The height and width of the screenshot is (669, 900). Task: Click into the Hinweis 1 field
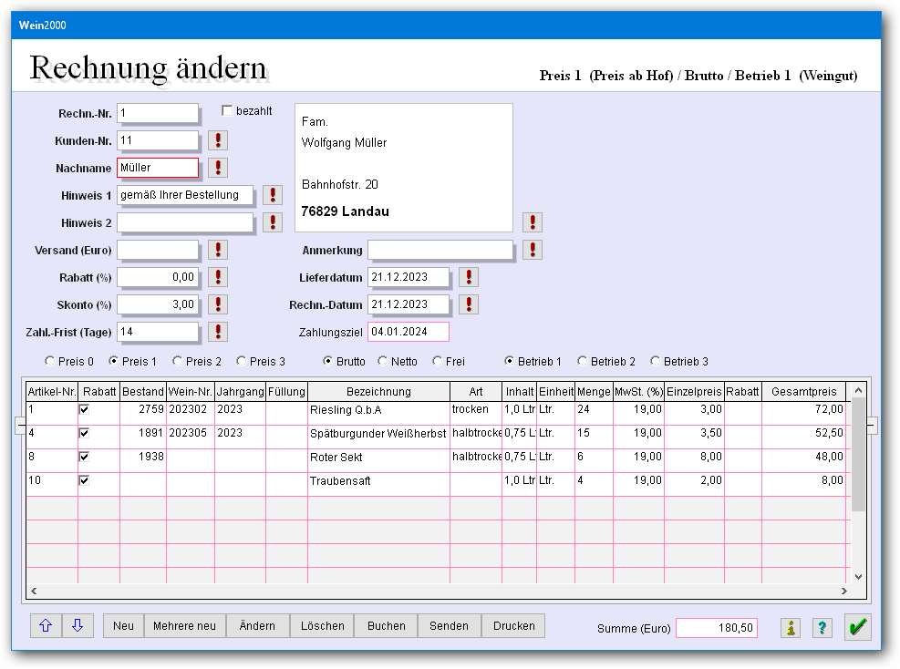[185, 195]
